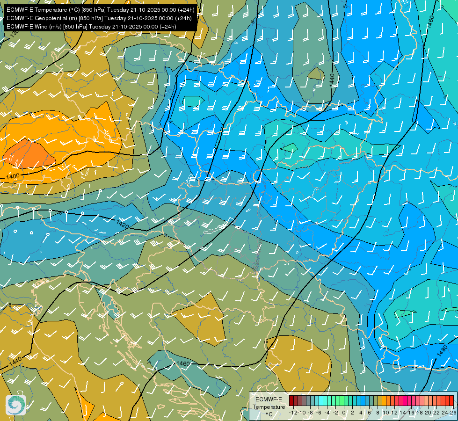Click the legend tick label '14'
The image size is (458, 421).
click(403, 413)
